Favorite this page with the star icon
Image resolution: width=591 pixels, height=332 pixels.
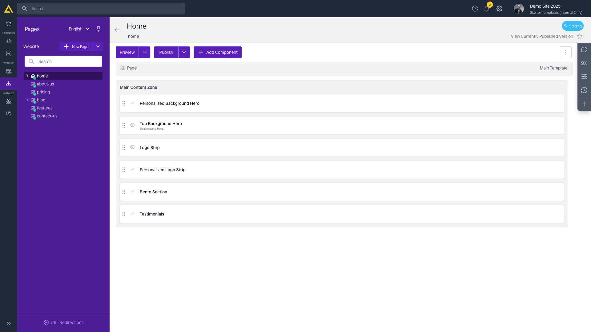(580, 36)
